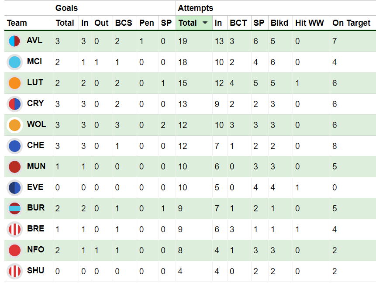Click the Blkd column header
Viewport: 376px width, 286px height.
click(279, 23)
